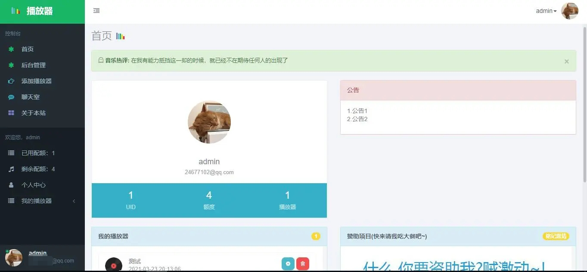Click the 已用配额 list icon
This screenshot has width=587, height=272.
tap(11, 153)
